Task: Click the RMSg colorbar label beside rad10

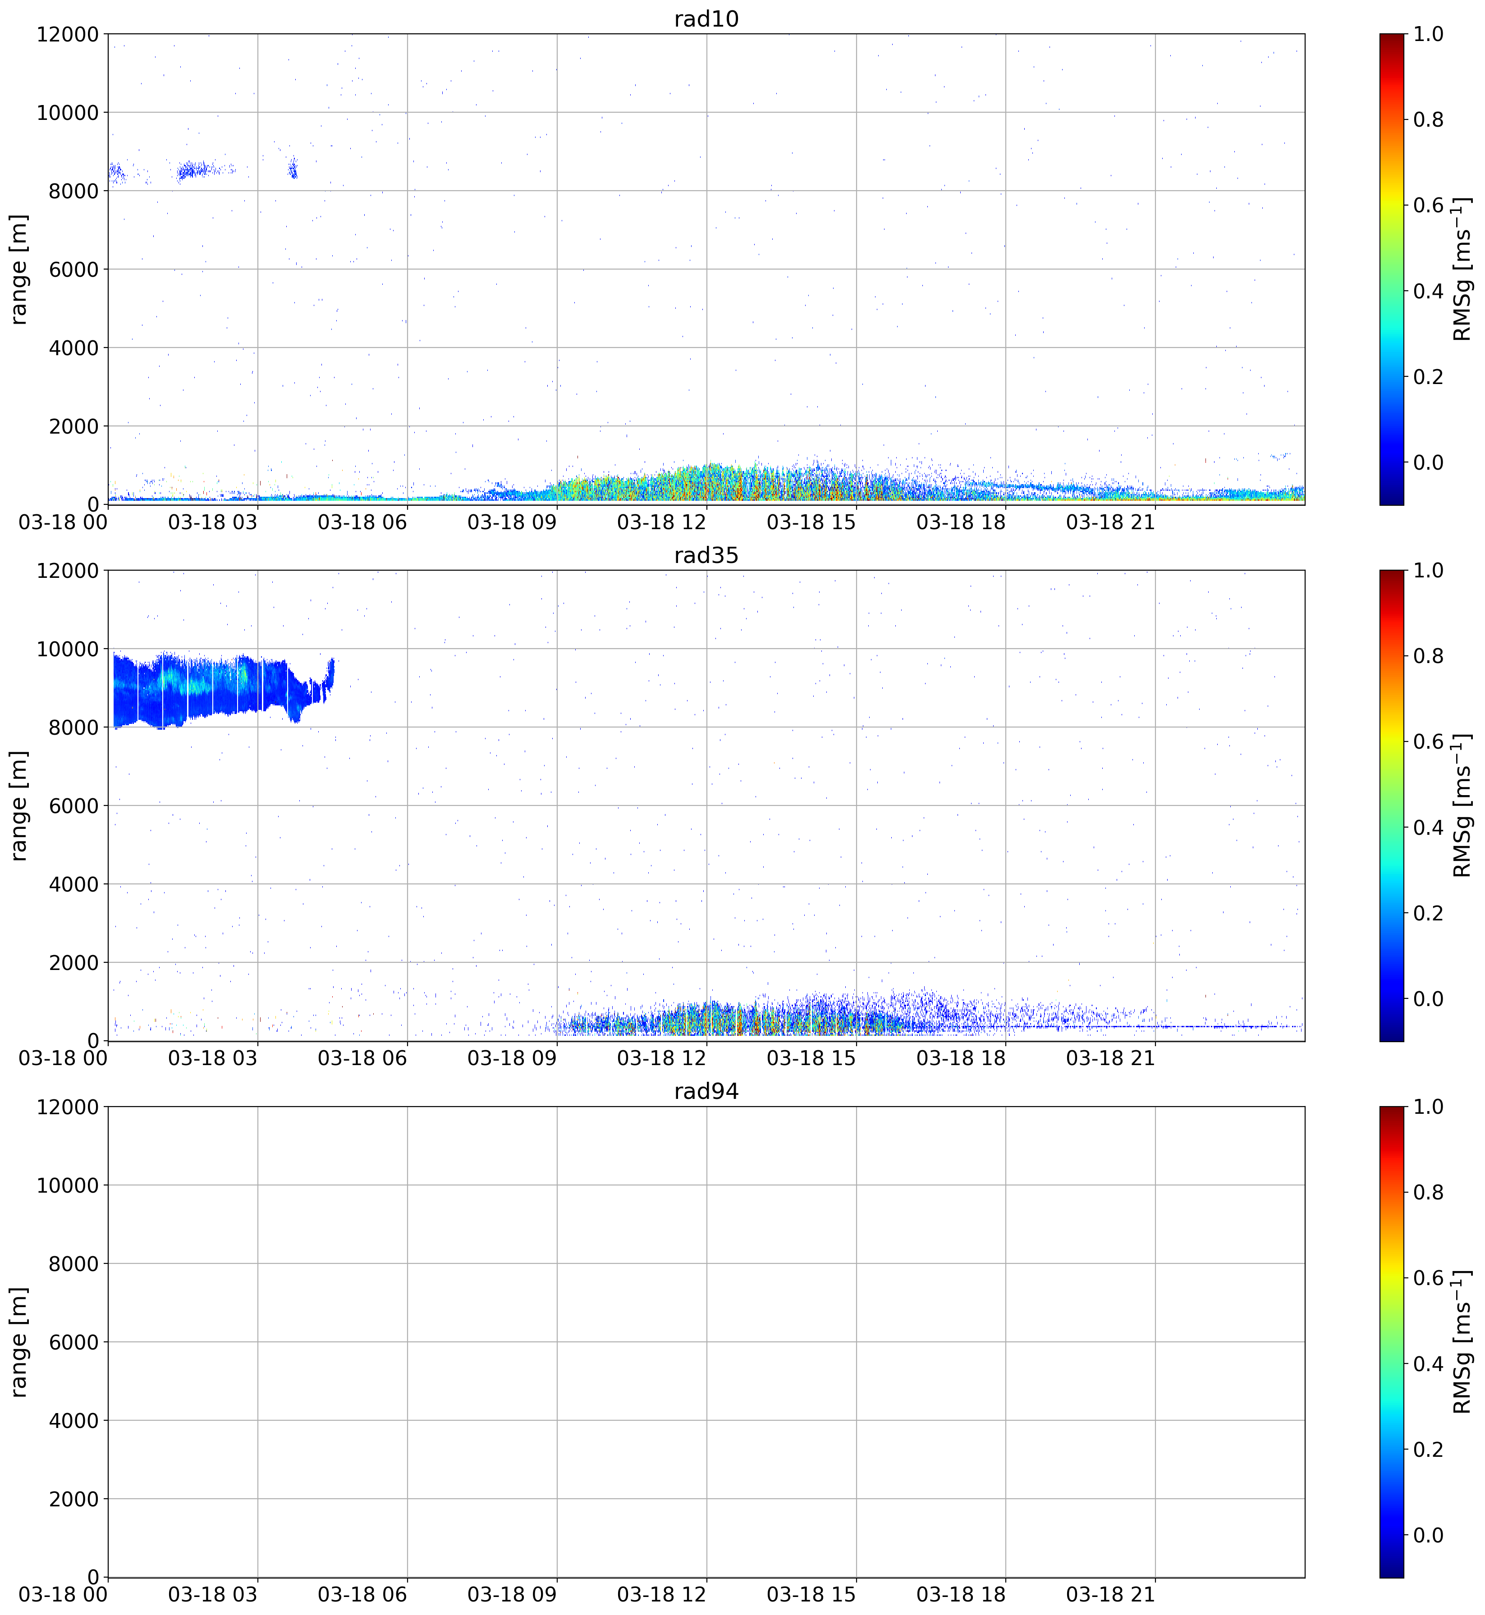Action: 1462,269
